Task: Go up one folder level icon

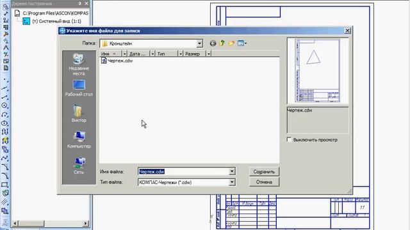Action: 222,43
